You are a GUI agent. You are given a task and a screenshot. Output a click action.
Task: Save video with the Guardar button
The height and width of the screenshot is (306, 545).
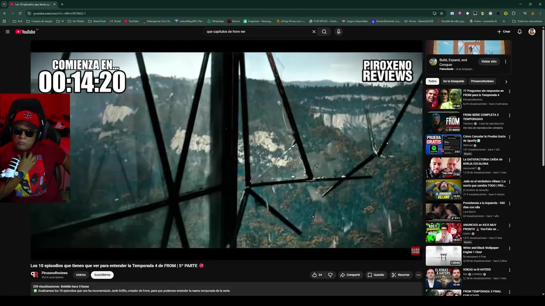pos(376,275)
